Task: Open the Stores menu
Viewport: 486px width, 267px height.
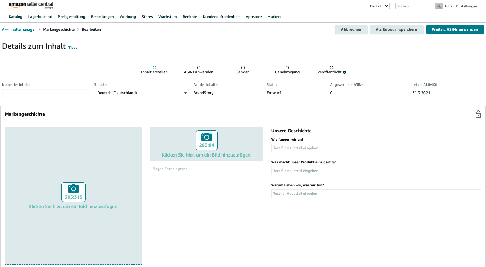Action: [147, 17]
